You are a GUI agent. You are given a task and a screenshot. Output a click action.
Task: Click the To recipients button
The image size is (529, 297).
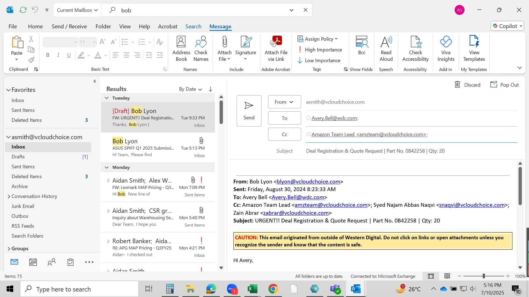(284, 118)
